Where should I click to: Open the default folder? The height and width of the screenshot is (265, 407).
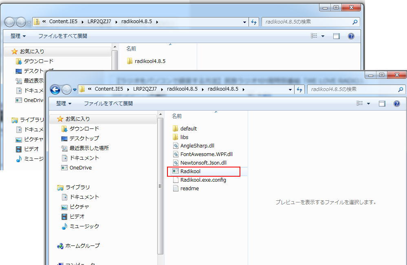click(x=189, y=128)
